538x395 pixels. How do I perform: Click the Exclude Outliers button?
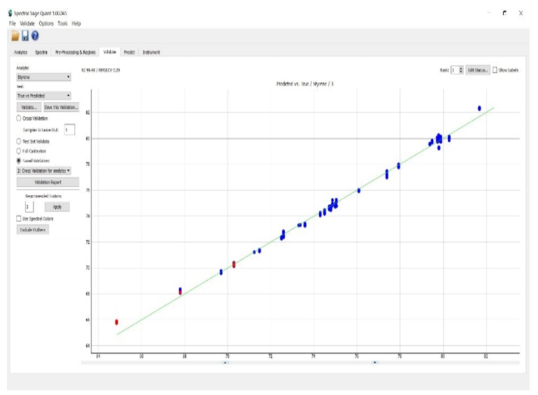[x=32, y=230]
